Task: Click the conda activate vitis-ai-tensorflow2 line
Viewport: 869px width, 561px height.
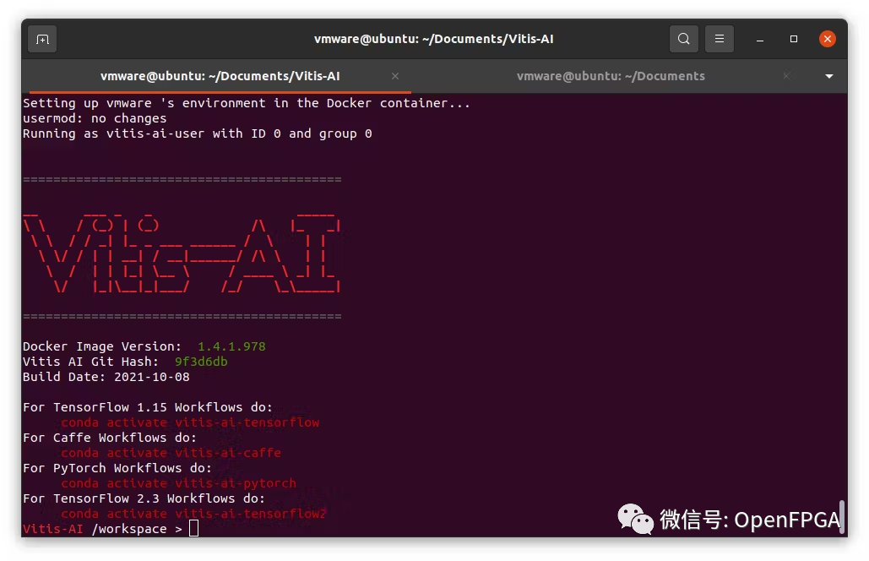Action: [x=193, y=514]
